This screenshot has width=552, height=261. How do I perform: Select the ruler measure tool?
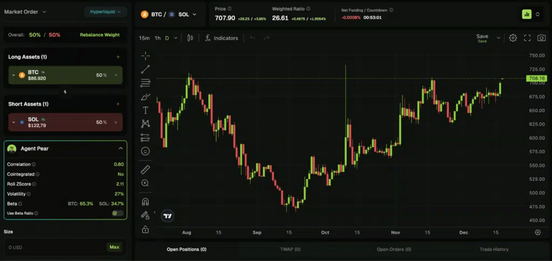coord(145,170)
